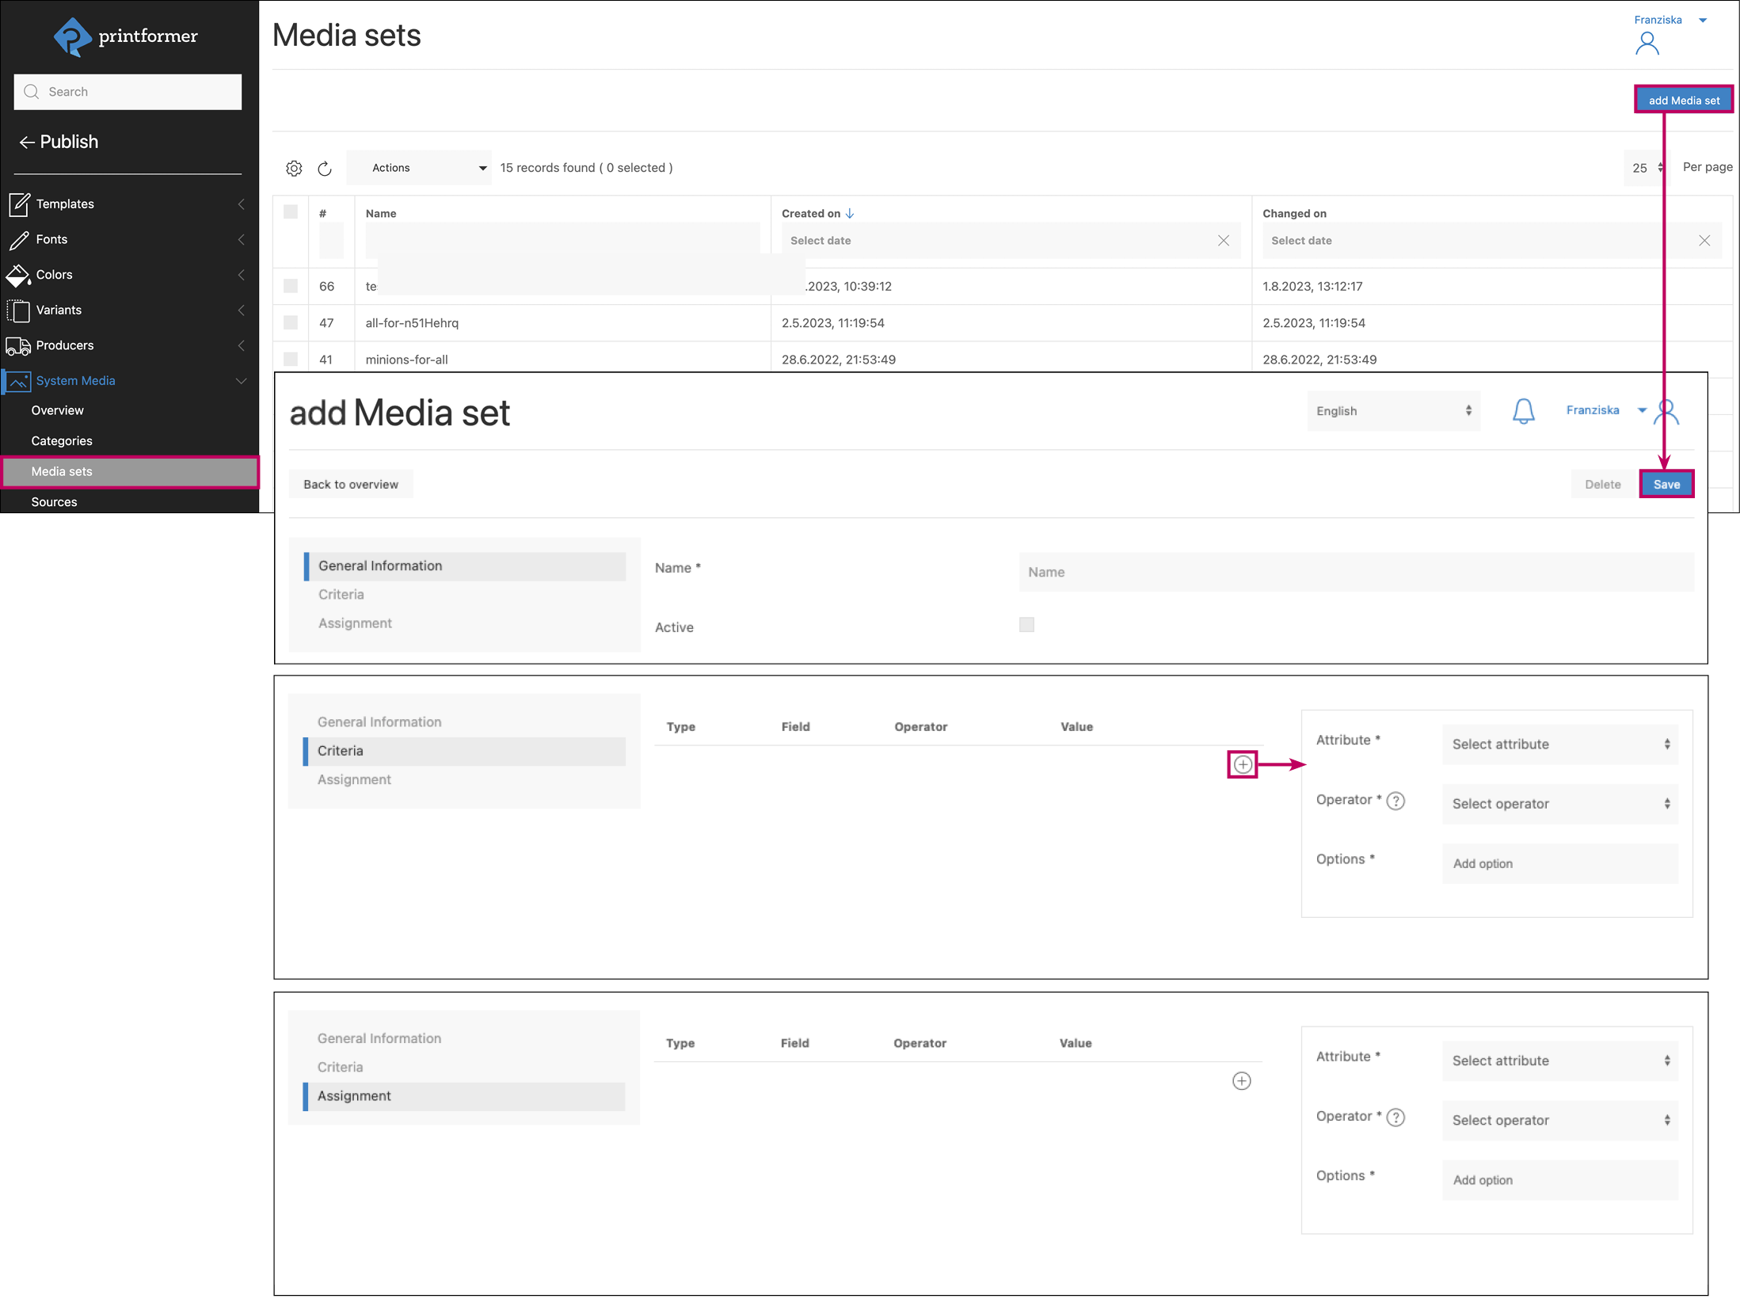
Task: Select the all-for-n51Hehrq row checkbox
Action: tap(291, 323)
